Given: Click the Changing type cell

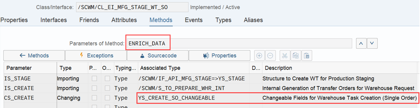Looking at the screenshot, I should (72, 98).
